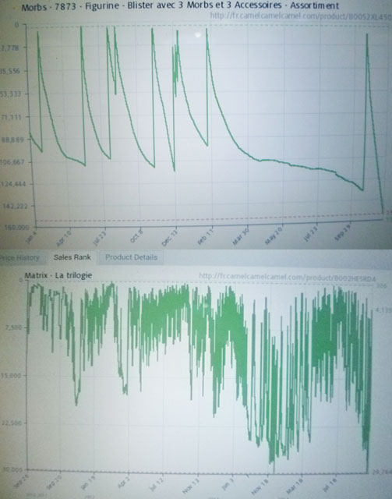Click the red dashed line on Morbs chart
The width and height of the screenshot is (392, 499).
click(208, 218)
